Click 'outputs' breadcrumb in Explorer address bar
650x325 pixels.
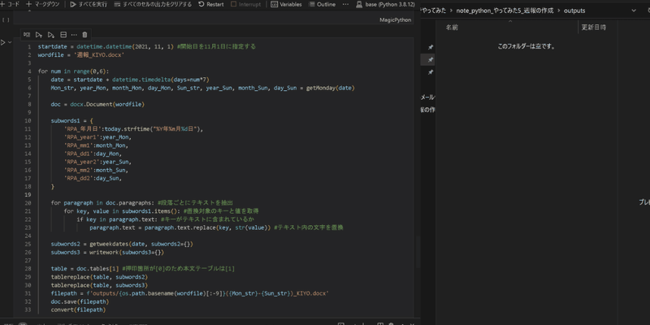point(574,11)
